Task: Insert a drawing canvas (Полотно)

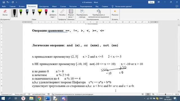Action: pos(115,13)
